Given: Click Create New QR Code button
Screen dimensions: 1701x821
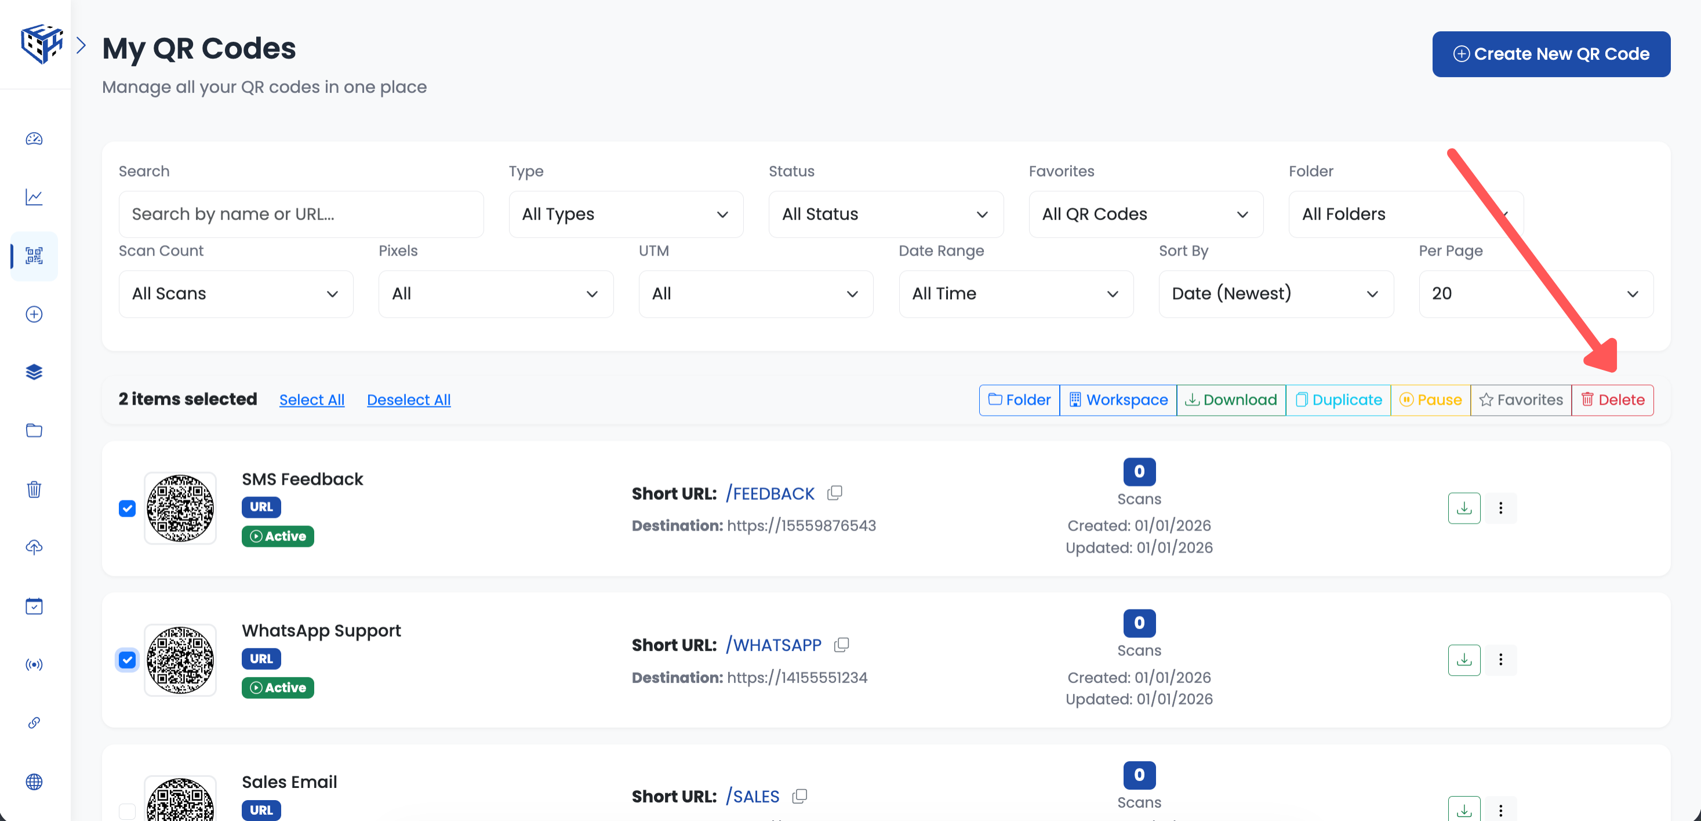Looking at the screenshot, I should 1550,54.
